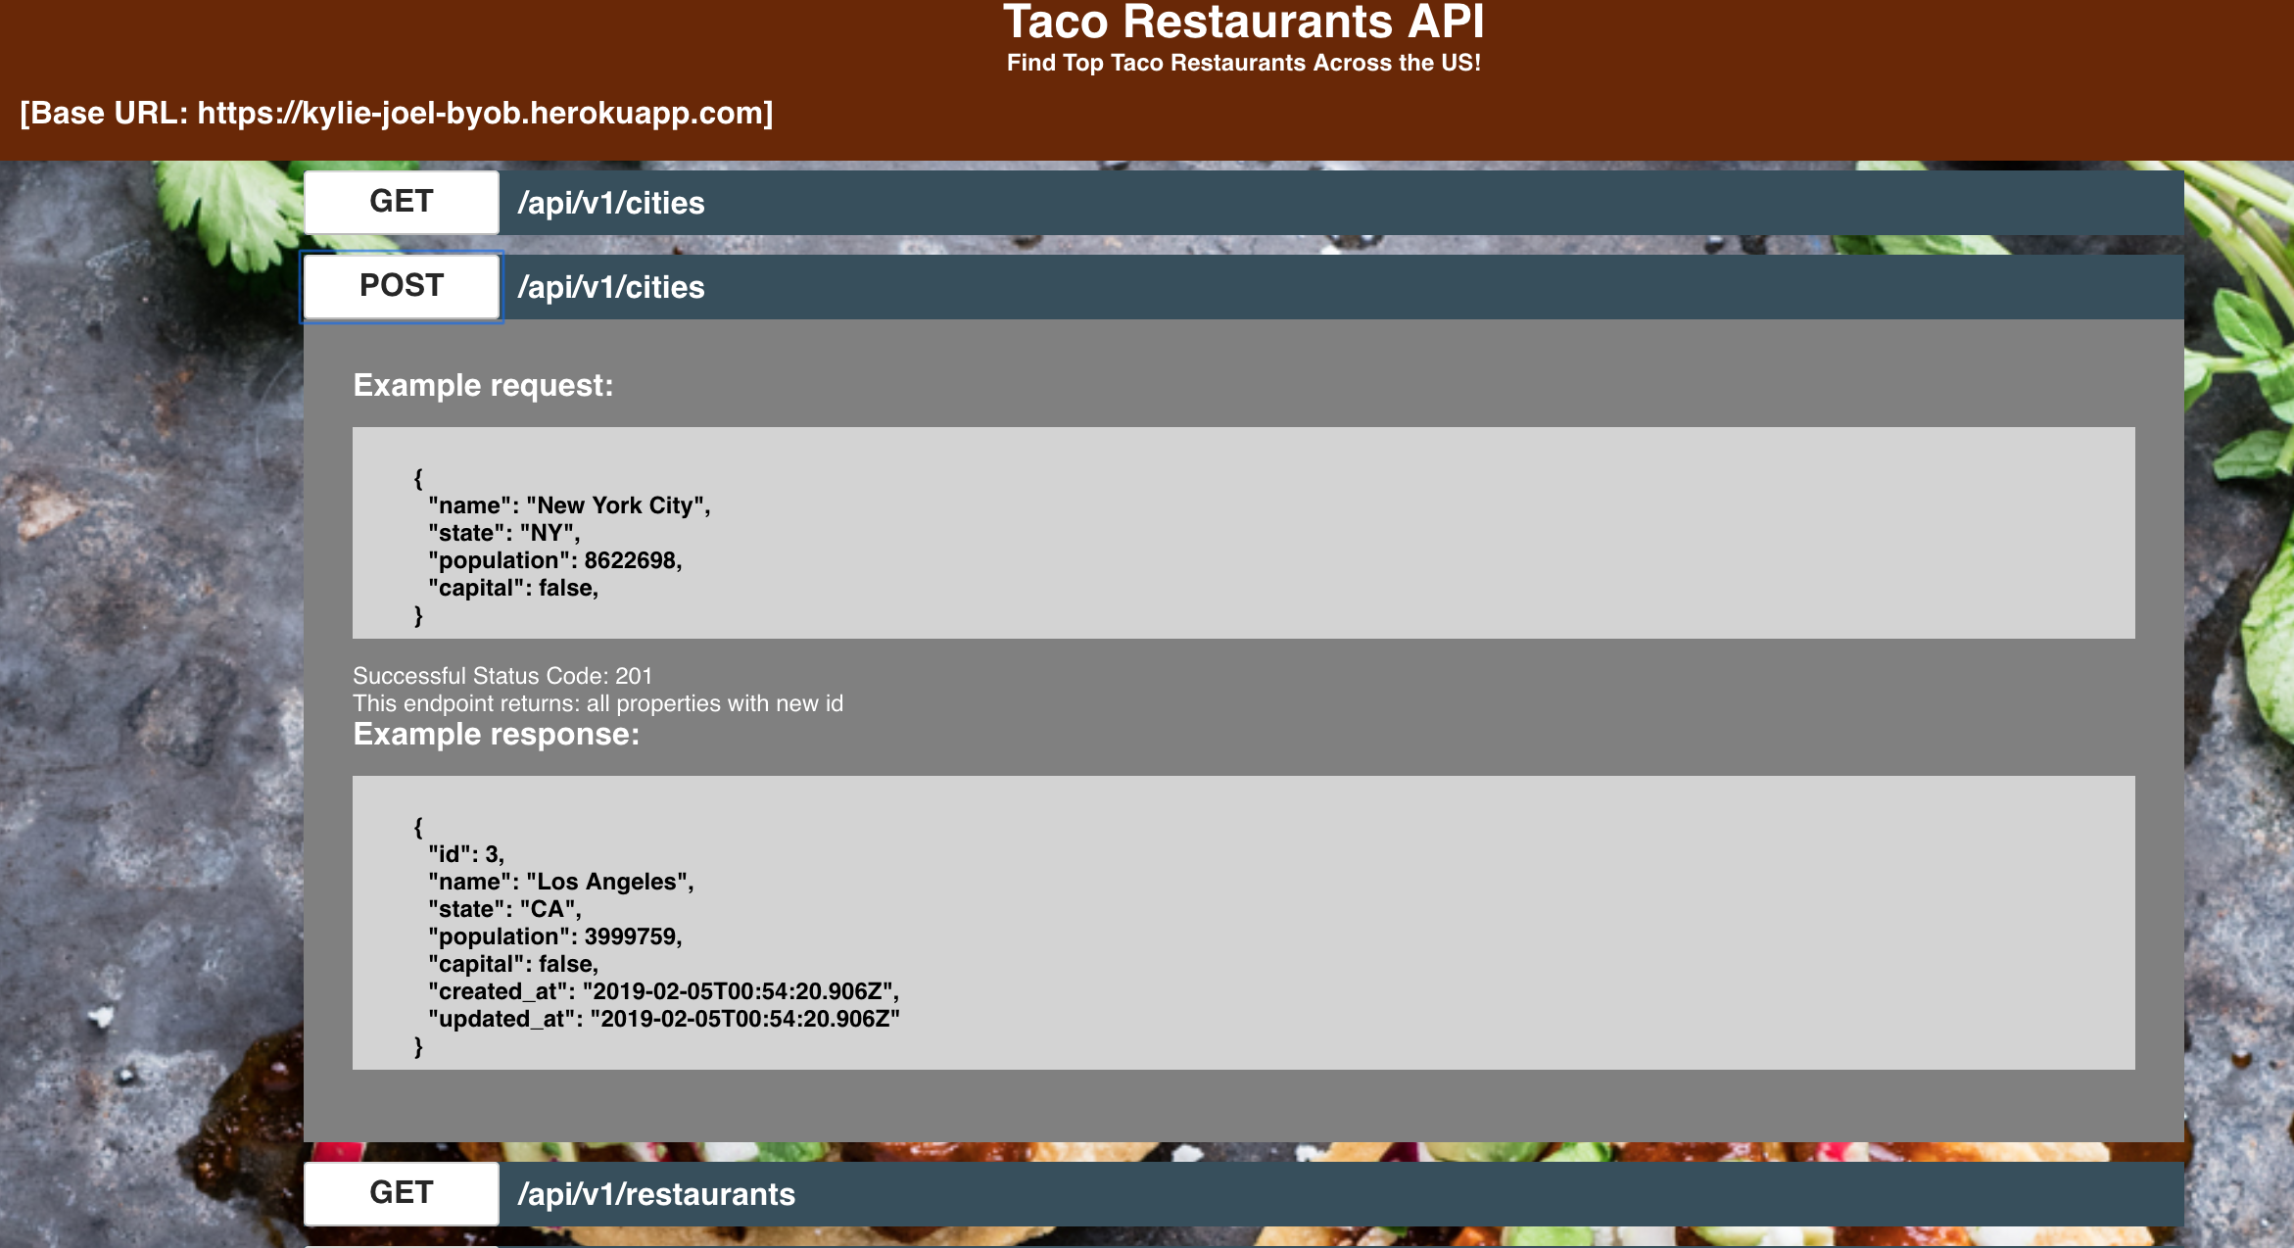Collapse the POST /api/v1/cities endpoint button
Image resolution: width=2294 pixels, height=1248 pixels.
(x=402, y=286)
